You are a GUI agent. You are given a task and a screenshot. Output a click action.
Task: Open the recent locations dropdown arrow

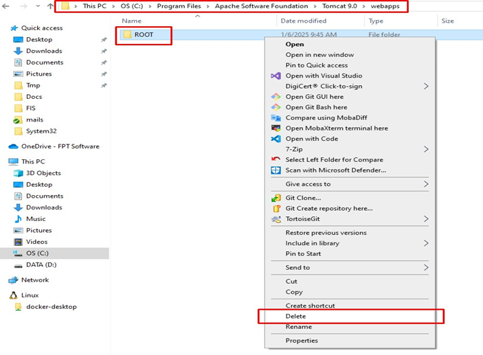tap(38, 6)
